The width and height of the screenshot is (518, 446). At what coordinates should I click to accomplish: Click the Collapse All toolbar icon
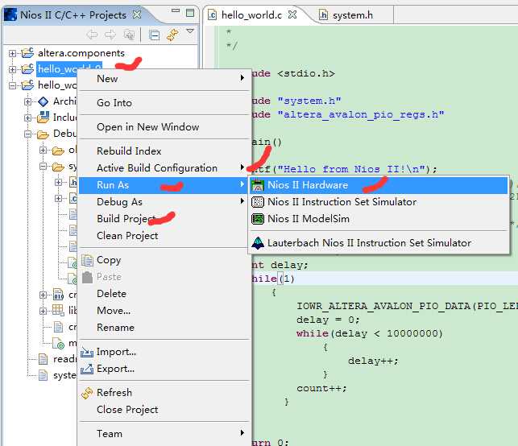coord(154,35)
